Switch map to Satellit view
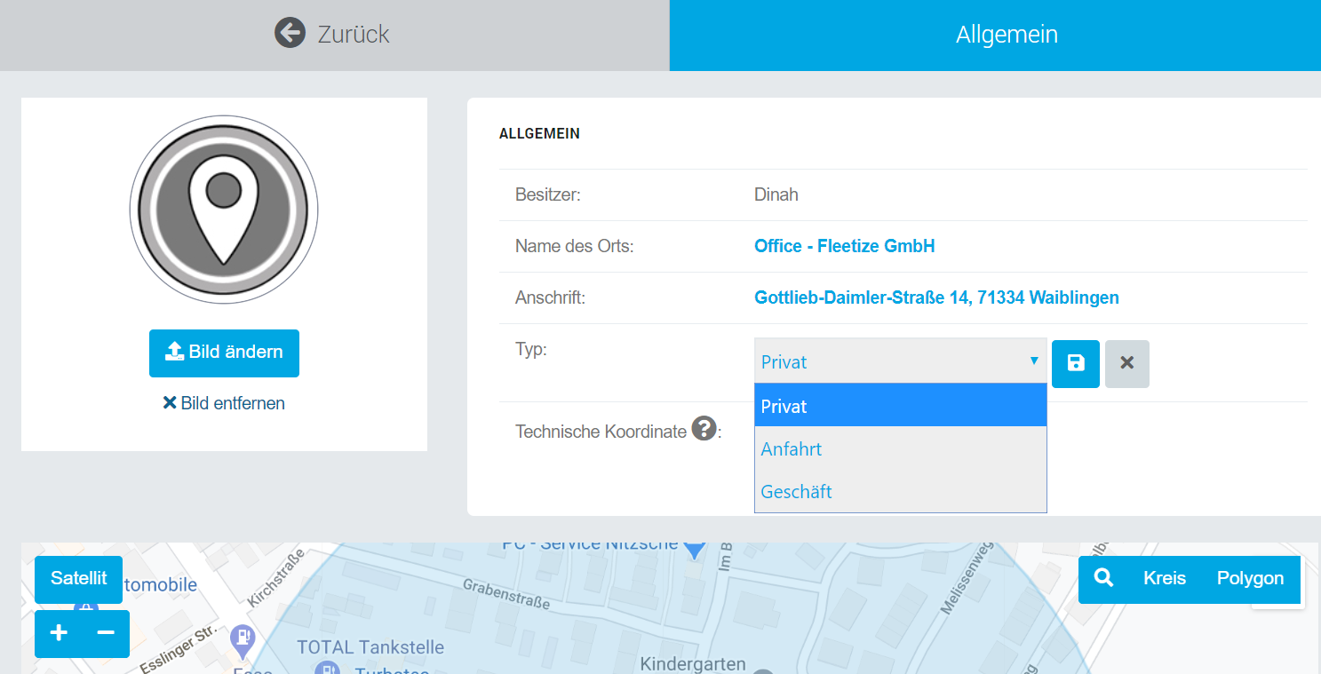Viewport: 1321px width, 674px height. click(x=78, y=579)
